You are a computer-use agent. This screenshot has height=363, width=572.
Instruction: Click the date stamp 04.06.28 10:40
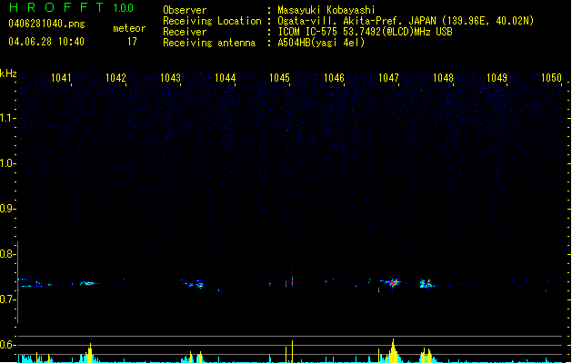pyautogui.click(x=46, y=42)
